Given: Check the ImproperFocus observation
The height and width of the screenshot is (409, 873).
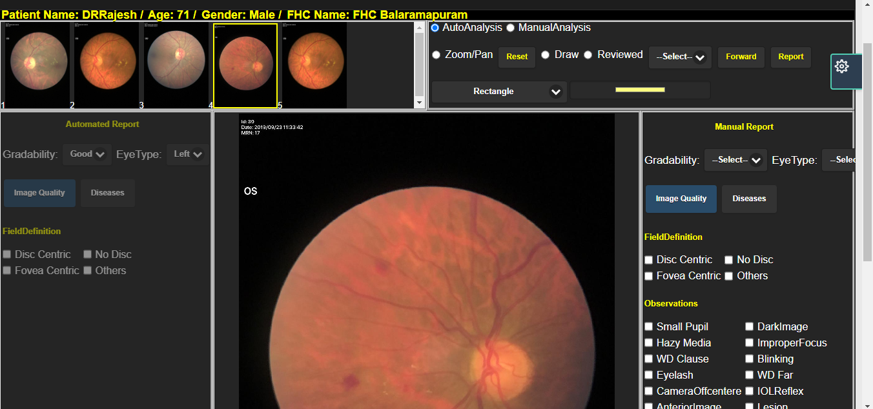Looking at the screenshot, I should [x=750, y=343].
